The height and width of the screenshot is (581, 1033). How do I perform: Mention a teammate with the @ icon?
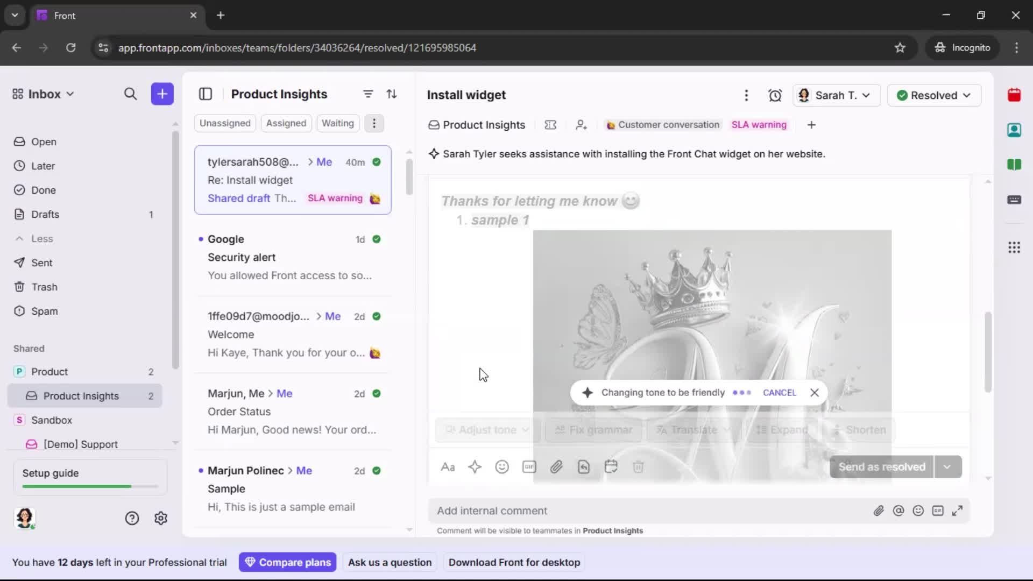(x=898, y=511)
